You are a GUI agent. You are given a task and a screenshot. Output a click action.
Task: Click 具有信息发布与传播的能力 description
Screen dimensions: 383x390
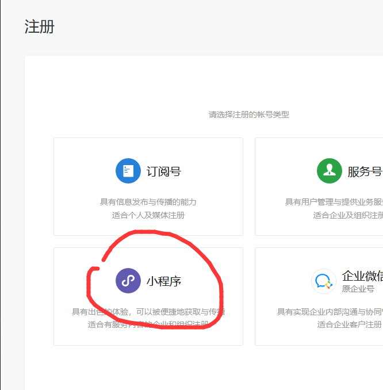point(148,202)
